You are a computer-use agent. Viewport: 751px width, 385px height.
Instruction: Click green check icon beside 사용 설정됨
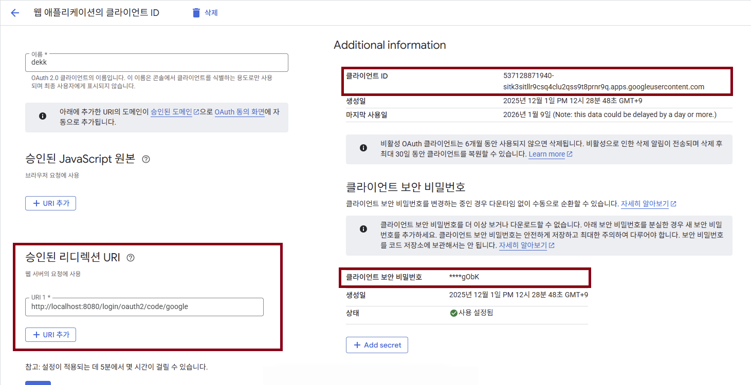453,313
